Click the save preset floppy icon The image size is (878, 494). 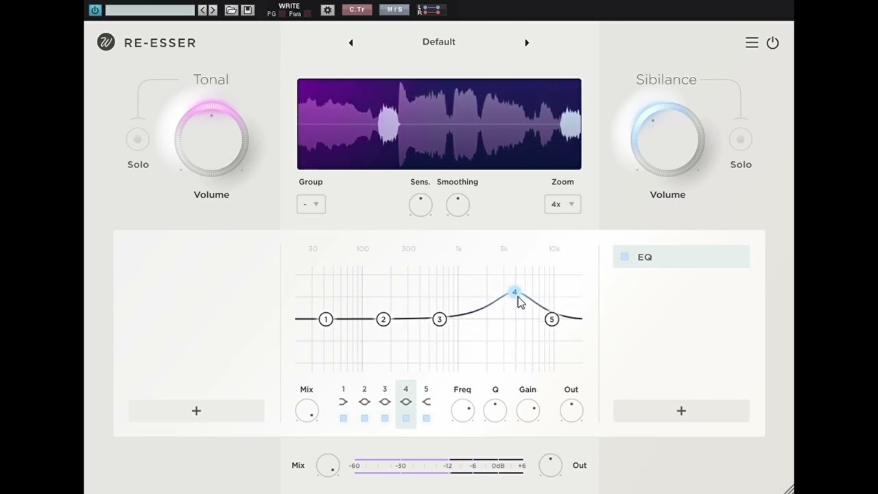pos(248,10)
